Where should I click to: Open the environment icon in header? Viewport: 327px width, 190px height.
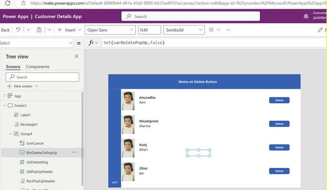[306, 16]
